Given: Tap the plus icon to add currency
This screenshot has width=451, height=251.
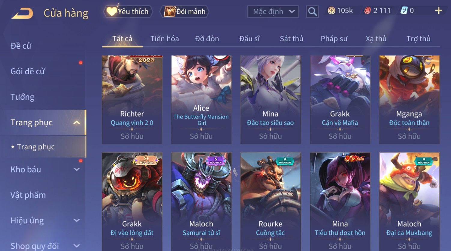Looking at the screenshot, I should tap(439, 11).
